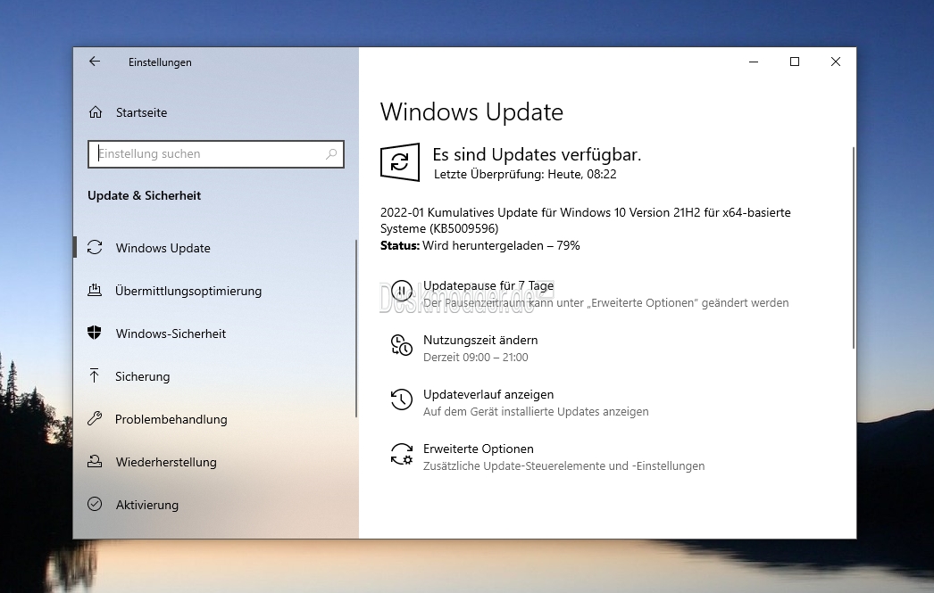Open Erweiterte Optionen
This screenshot has width=934, height=593.
tap(479, 449)
